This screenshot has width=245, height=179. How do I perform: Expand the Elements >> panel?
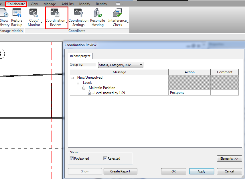click(229, 158)
